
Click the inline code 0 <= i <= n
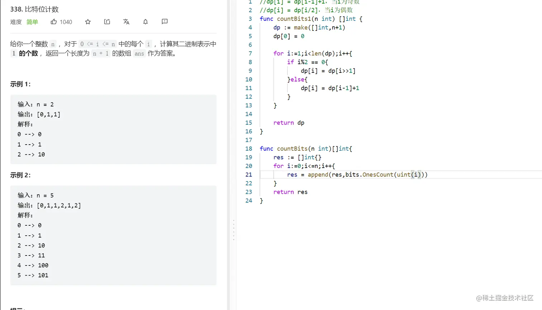click(98, 44)
